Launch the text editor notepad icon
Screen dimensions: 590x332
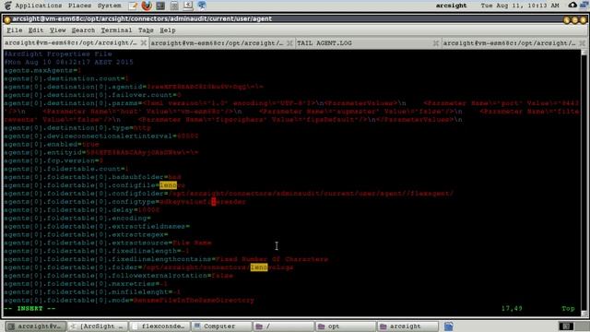pos(133,6)
